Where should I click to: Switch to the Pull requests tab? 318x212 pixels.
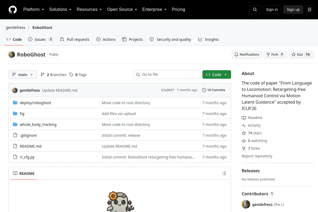point(75,39)
